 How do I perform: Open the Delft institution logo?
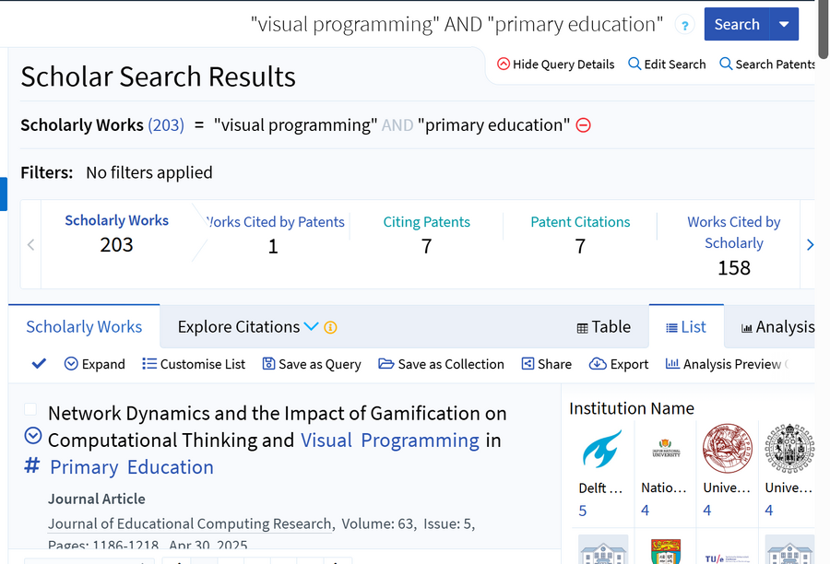pos(601,450)
